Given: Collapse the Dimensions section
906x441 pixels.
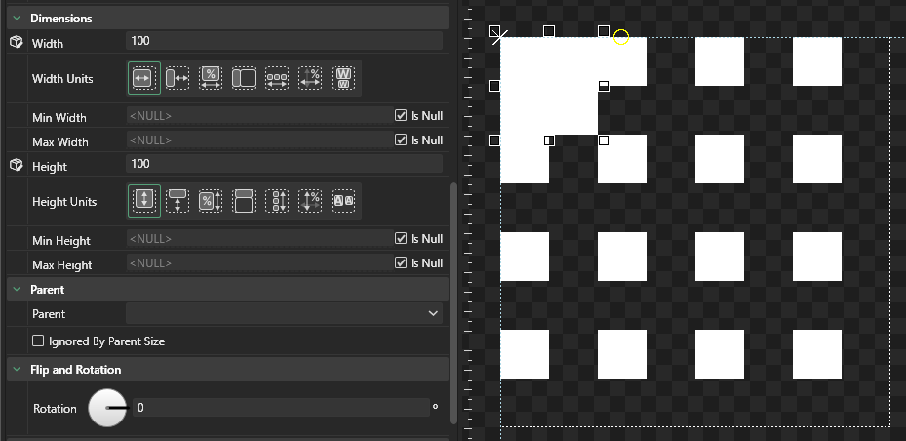Looking at the screenshot, I should tap(17, 19).
